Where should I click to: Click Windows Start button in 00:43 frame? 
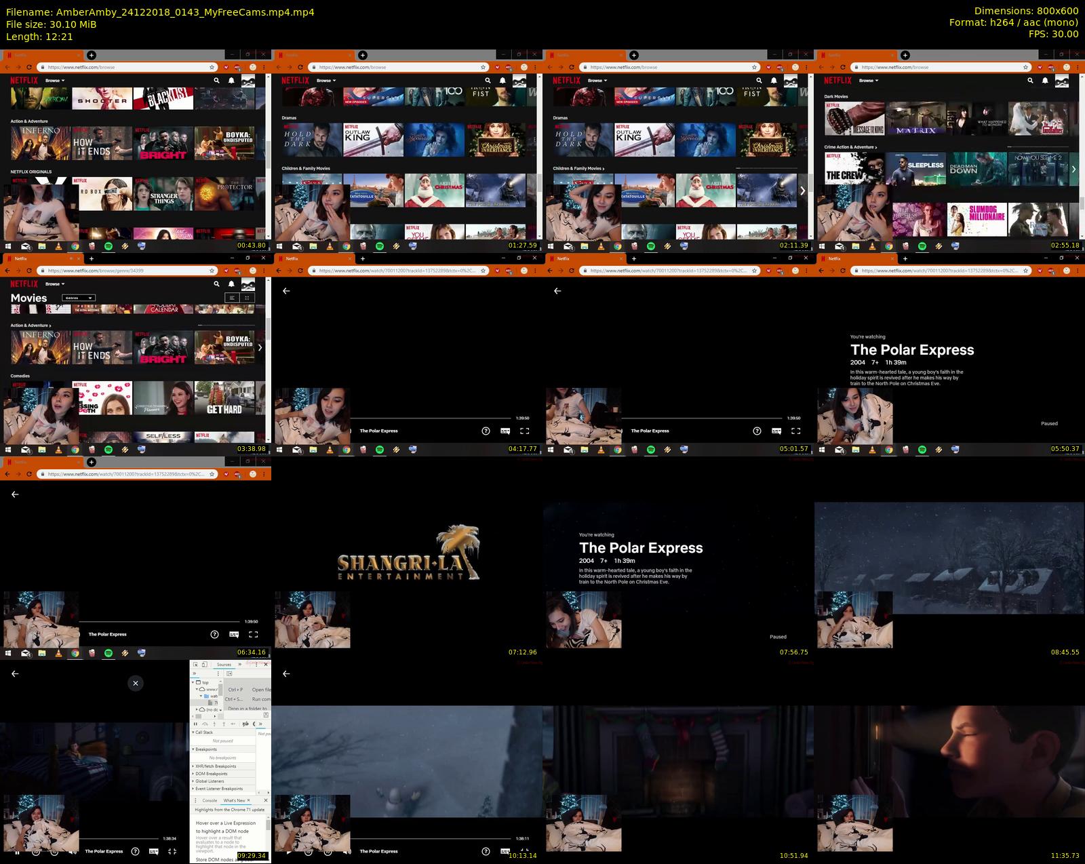tap(9, 246)
